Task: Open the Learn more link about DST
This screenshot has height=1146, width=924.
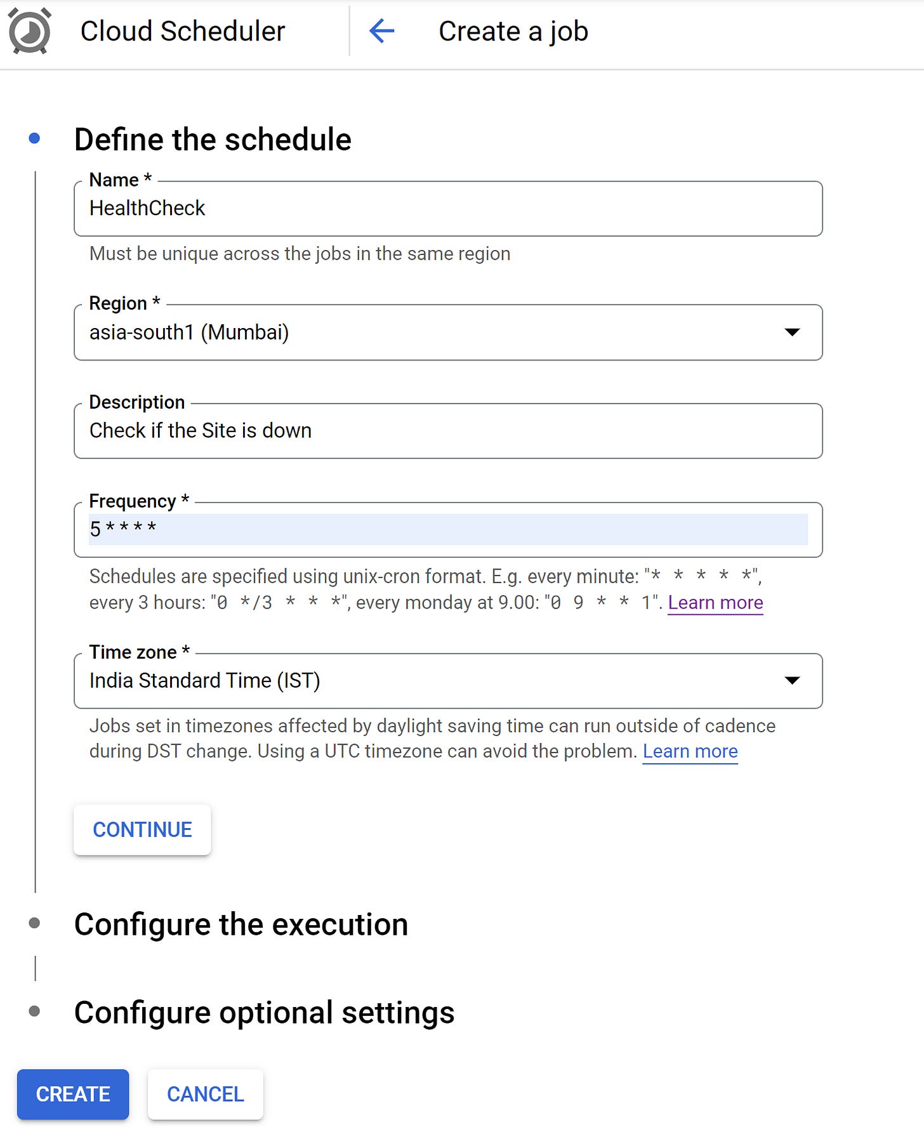Action: click(x=690, y=751)
